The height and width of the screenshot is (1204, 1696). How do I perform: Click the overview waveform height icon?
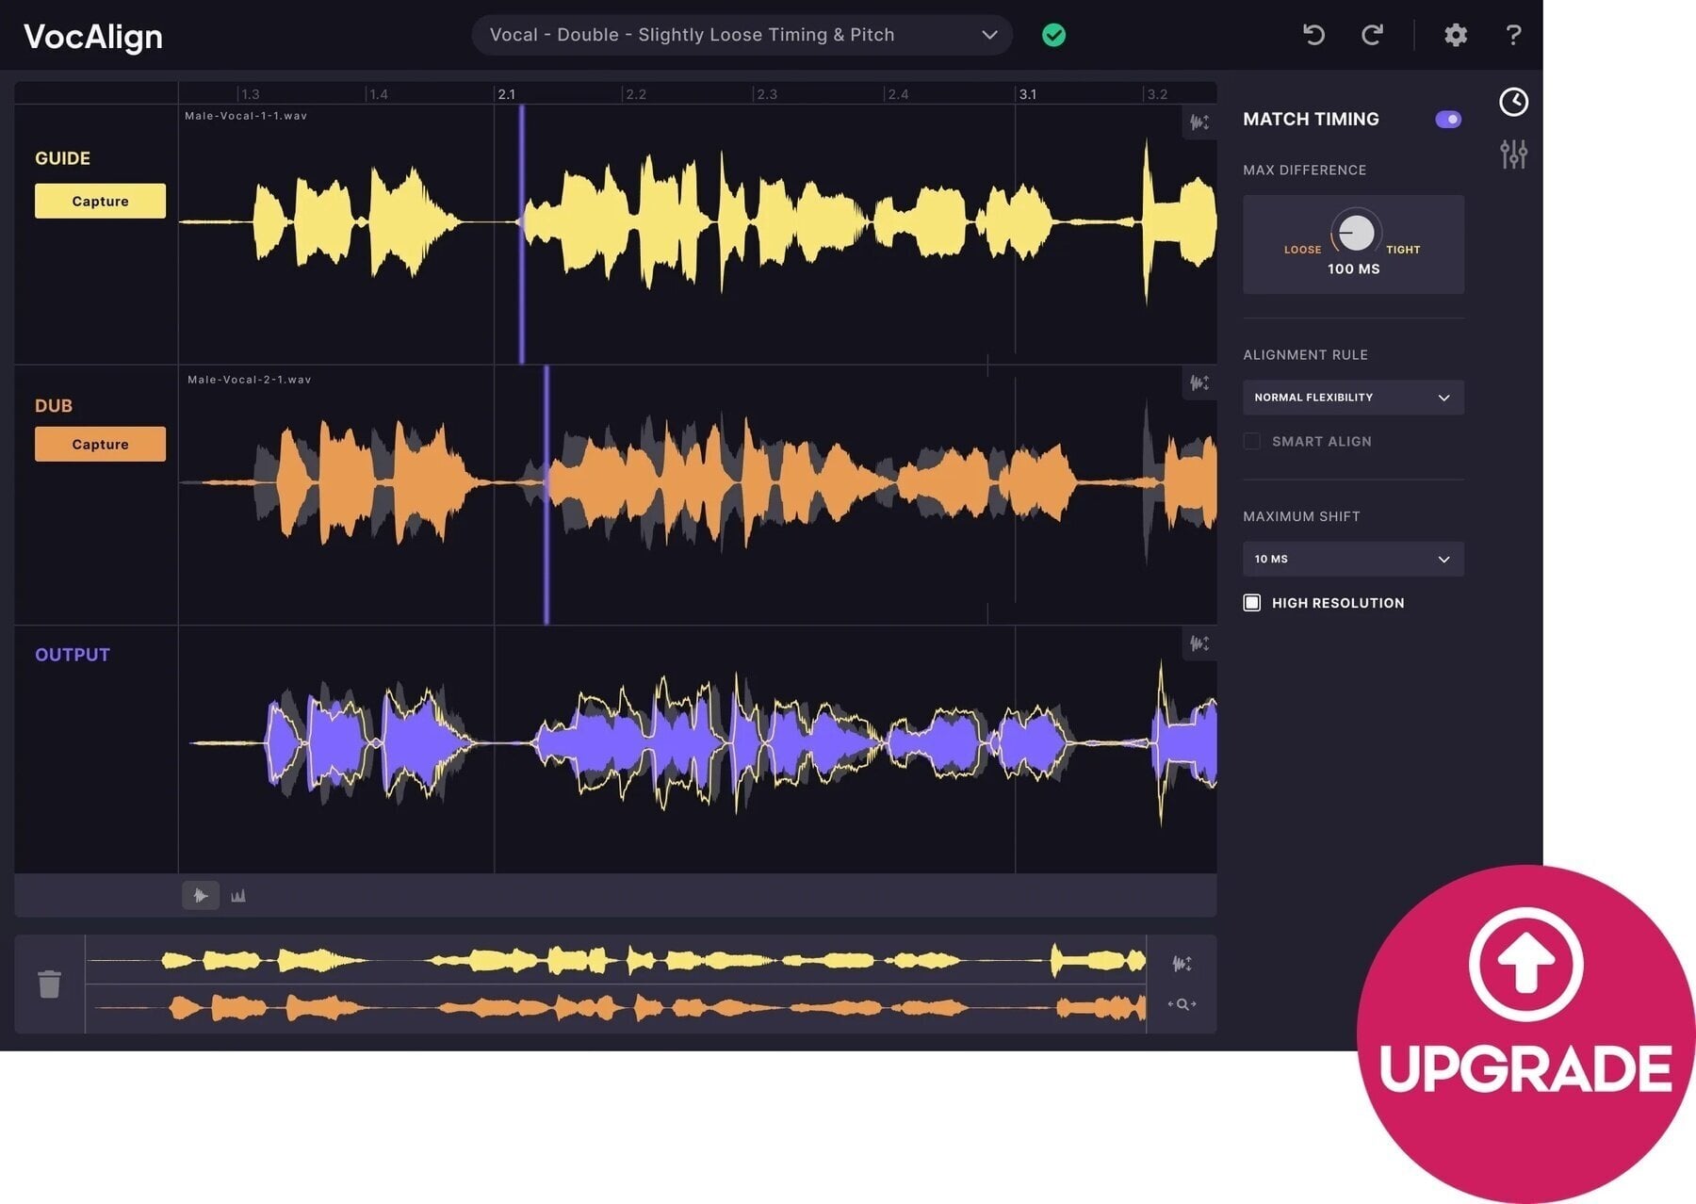[1182, 963]
